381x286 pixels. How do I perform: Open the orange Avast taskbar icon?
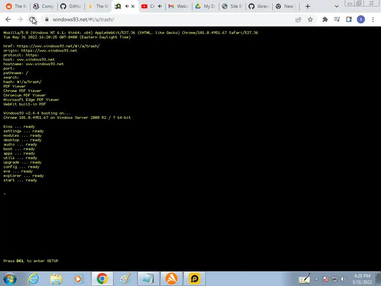coord(172,279)
